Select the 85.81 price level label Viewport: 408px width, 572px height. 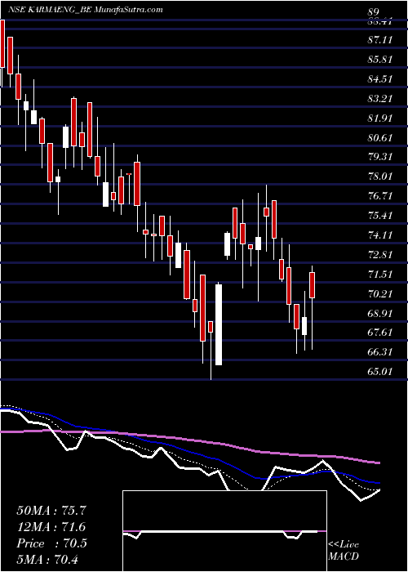point(380,60)
